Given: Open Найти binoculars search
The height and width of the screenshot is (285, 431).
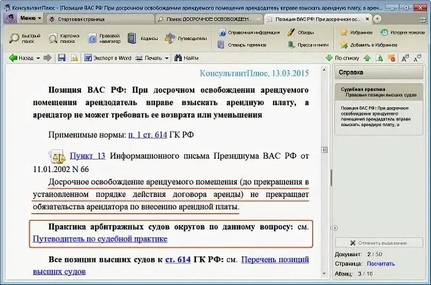Looking at the screenshot, I should 186,58.
